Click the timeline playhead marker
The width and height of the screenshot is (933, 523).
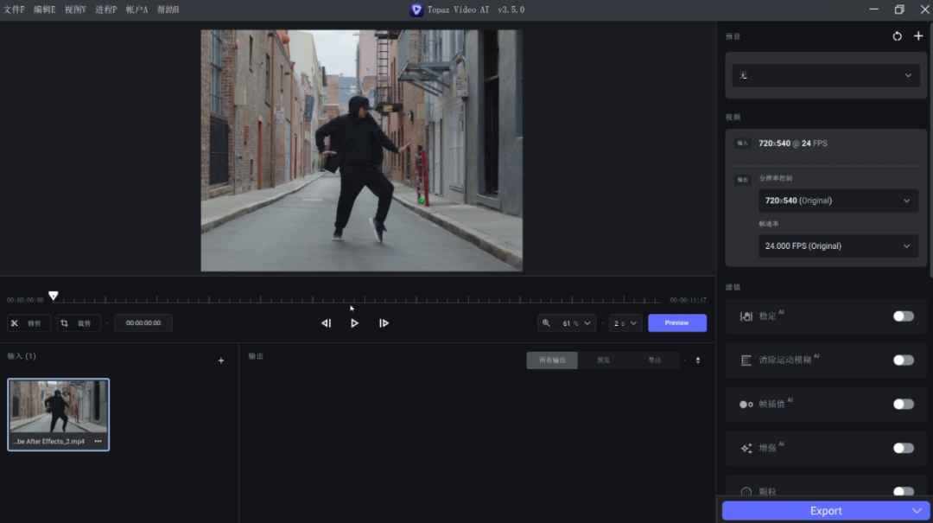coord(54,296)
